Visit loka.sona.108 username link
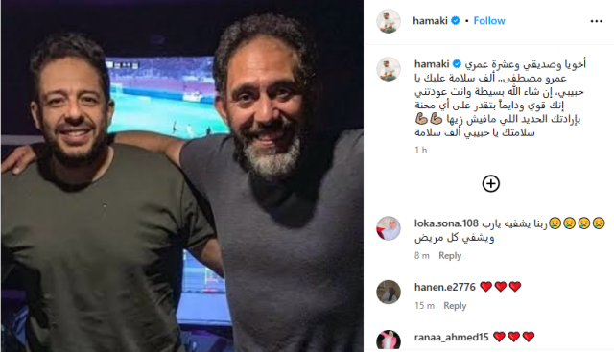Screen dimensions: 614x352 446,223
